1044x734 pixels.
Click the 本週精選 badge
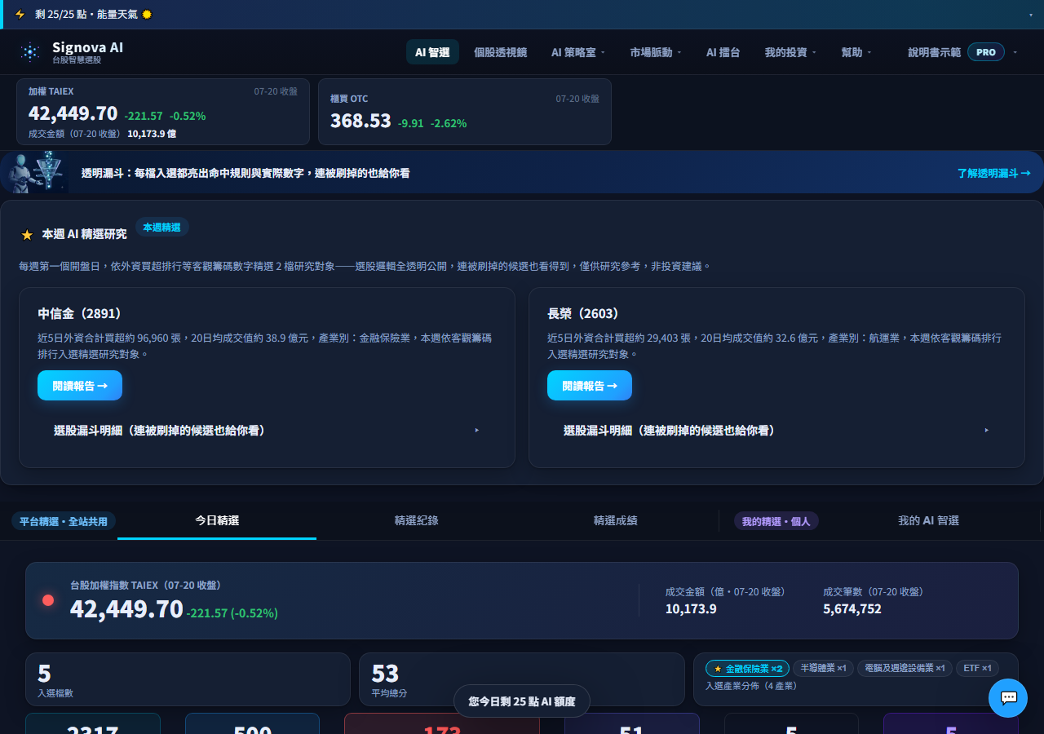pos(161,228)
